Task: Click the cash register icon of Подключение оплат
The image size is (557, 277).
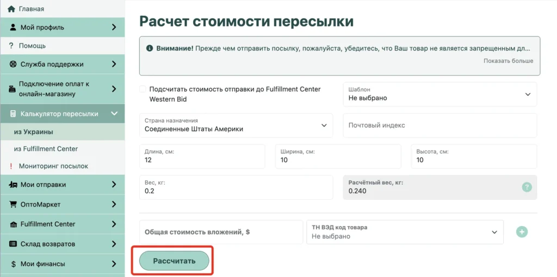Action: coord(12,89)
